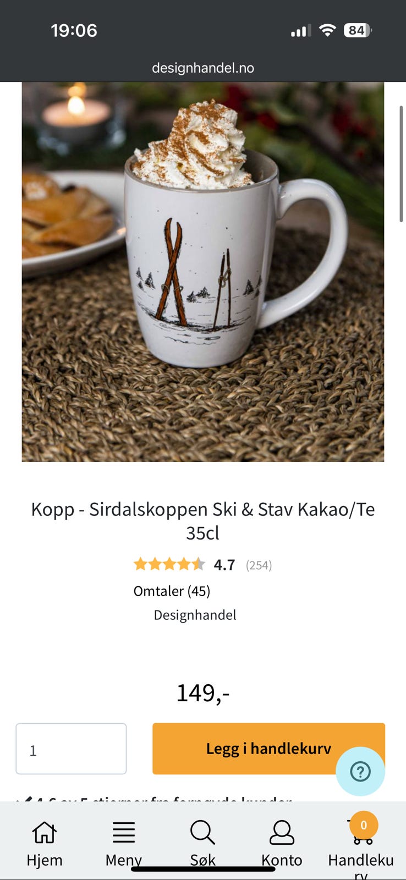Open the Handlekurv cart icon

point(361,833)
